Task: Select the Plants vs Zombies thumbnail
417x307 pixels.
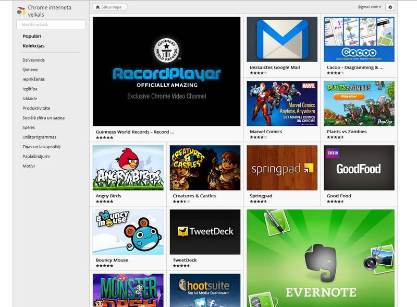Action: tap(359, 103)
